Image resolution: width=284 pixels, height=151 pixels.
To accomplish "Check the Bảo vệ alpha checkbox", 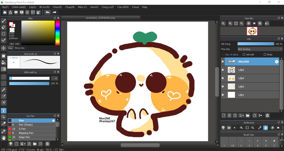I will click(223, 55).
